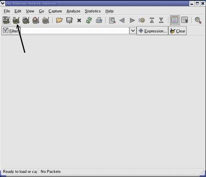The image size is (206, 177).
Task: Open the Statistics menu
Action: click(93, 11)
